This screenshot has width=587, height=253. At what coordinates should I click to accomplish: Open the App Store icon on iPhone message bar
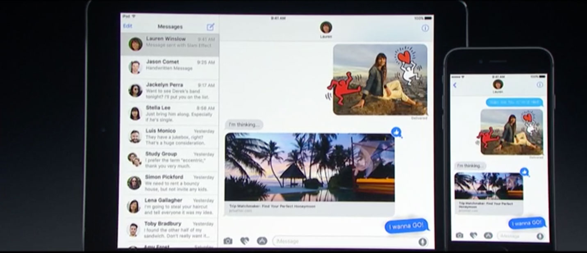pyautogui.click(x=488, y=235)
